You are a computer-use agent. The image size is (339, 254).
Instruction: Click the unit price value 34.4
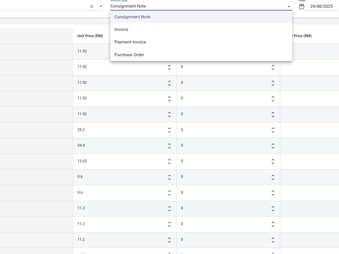click(x=81, y=145)
